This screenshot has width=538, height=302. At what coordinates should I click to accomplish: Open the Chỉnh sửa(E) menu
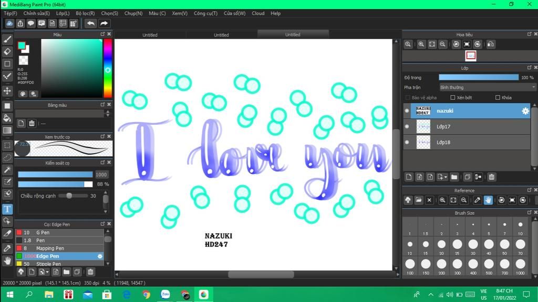click(x=36, y=13)
